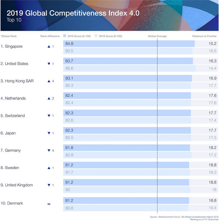Click the down arrow beside United States
The image size is (219, 223).
click(49, 64)
